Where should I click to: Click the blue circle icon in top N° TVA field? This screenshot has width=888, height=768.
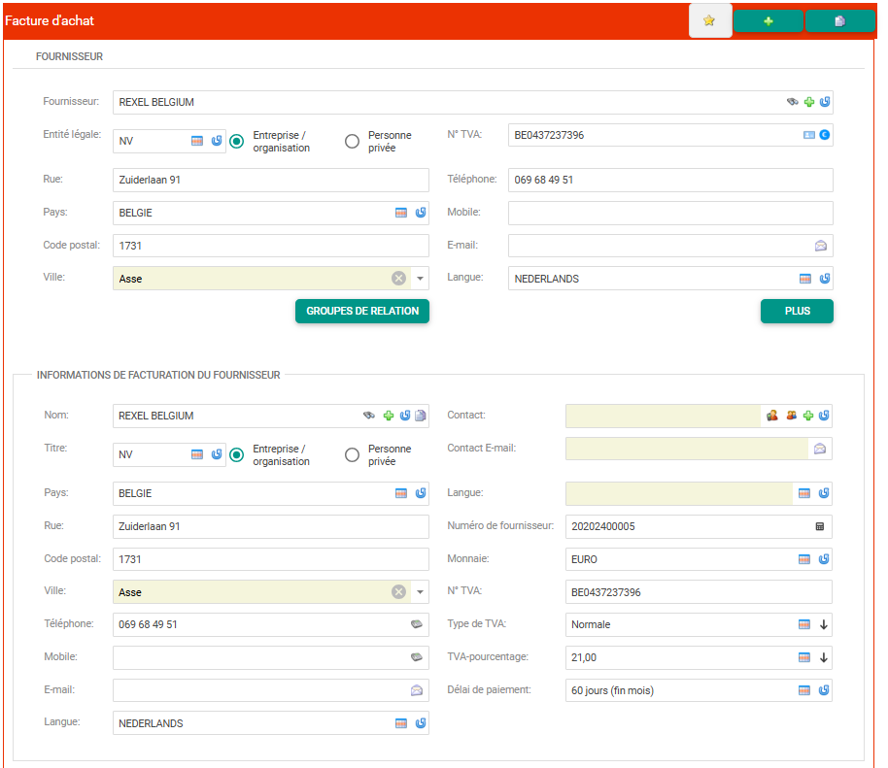click(x=825, y=135)
